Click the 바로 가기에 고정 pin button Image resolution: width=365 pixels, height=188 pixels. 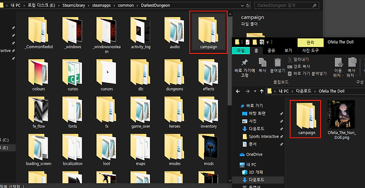[244, 68]
